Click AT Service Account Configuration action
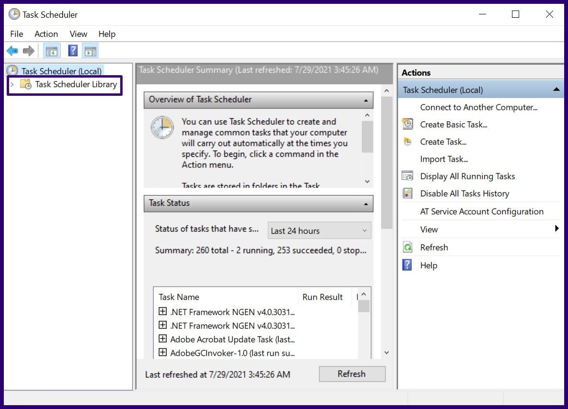This screenshot has width=568, height=409. (481, 212)
